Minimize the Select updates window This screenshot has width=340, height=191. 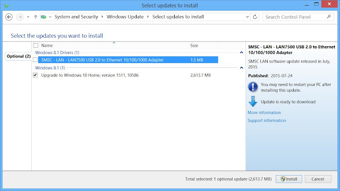(x=307, y=5)
